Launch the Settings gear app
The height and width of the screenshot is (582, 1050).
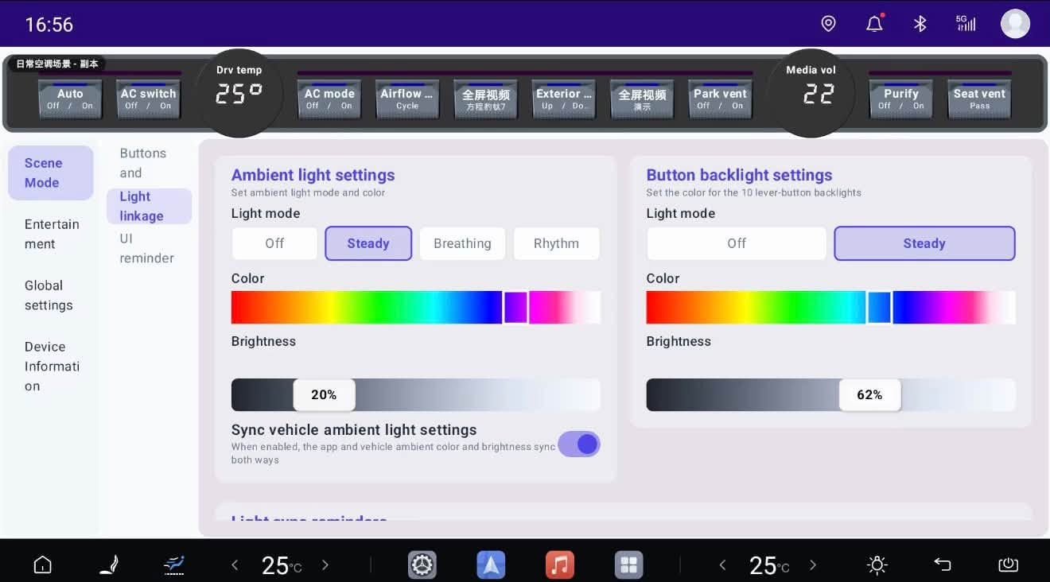(422, 565)
